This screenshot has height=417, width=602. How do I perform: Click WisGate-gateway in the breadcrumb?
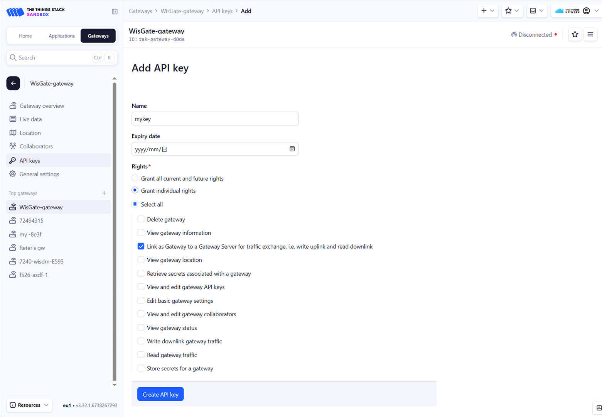182,11
